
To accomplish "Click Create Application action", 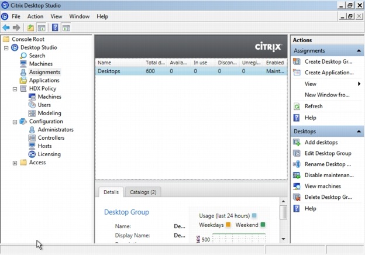I will [329, 73].
